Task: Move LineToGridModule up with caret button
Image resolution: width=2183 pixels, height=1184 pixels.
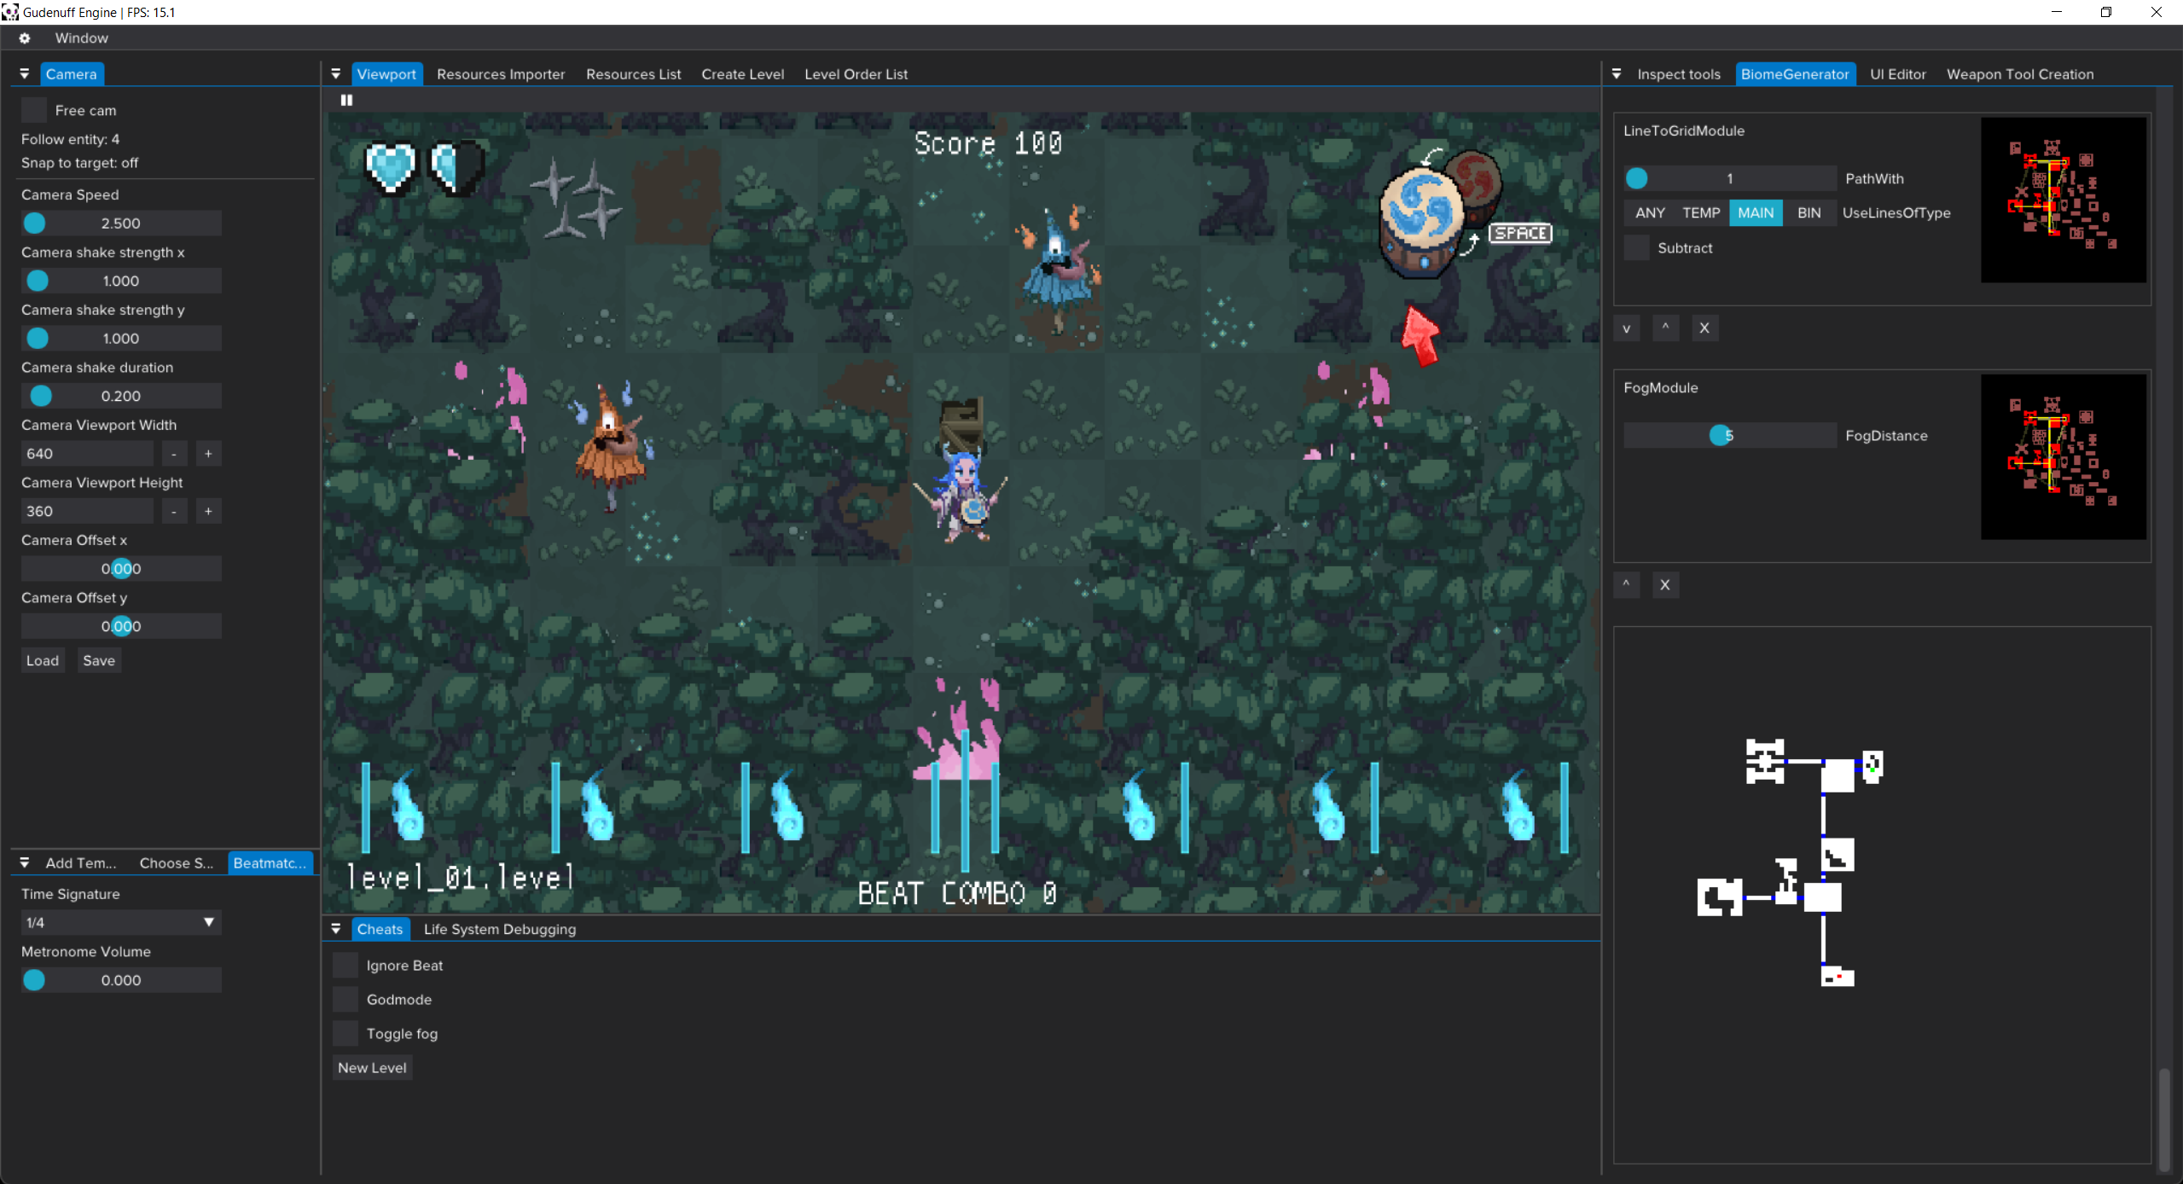Action: (x=1664, y=328)
